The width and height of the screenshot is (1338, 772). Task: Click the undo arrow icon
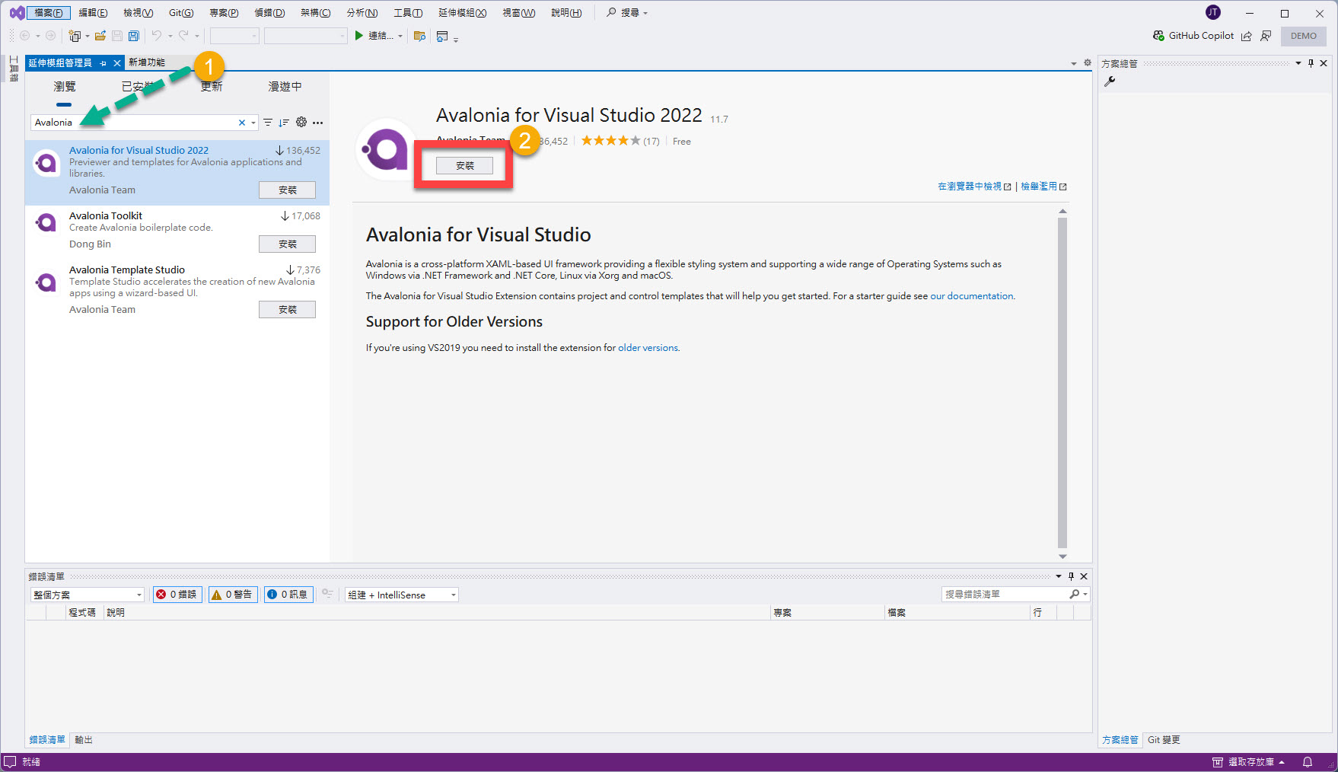coord(156,36)
